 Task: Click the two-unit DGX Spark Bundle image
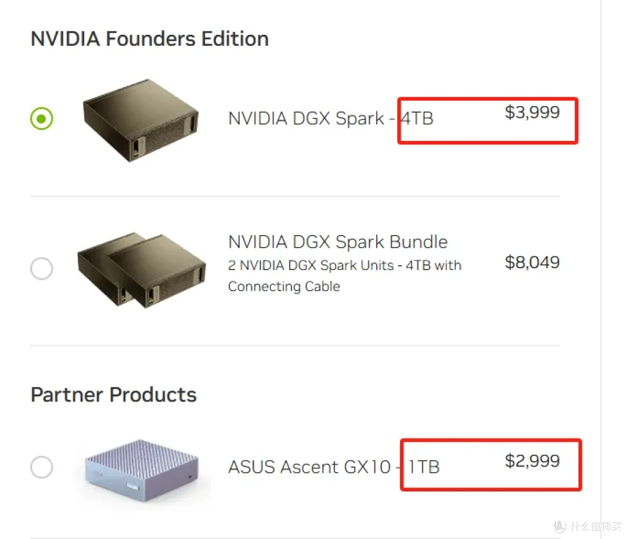(142, 270)
